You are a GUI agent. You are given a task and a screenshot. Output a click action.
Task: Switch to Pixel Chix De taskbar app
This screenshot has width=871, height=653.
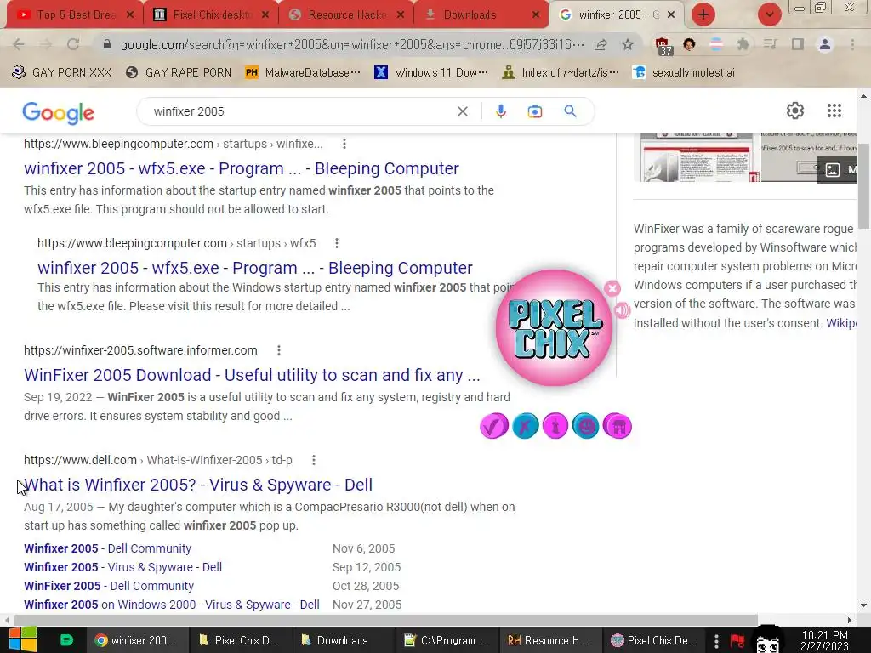tap(655, 640)
